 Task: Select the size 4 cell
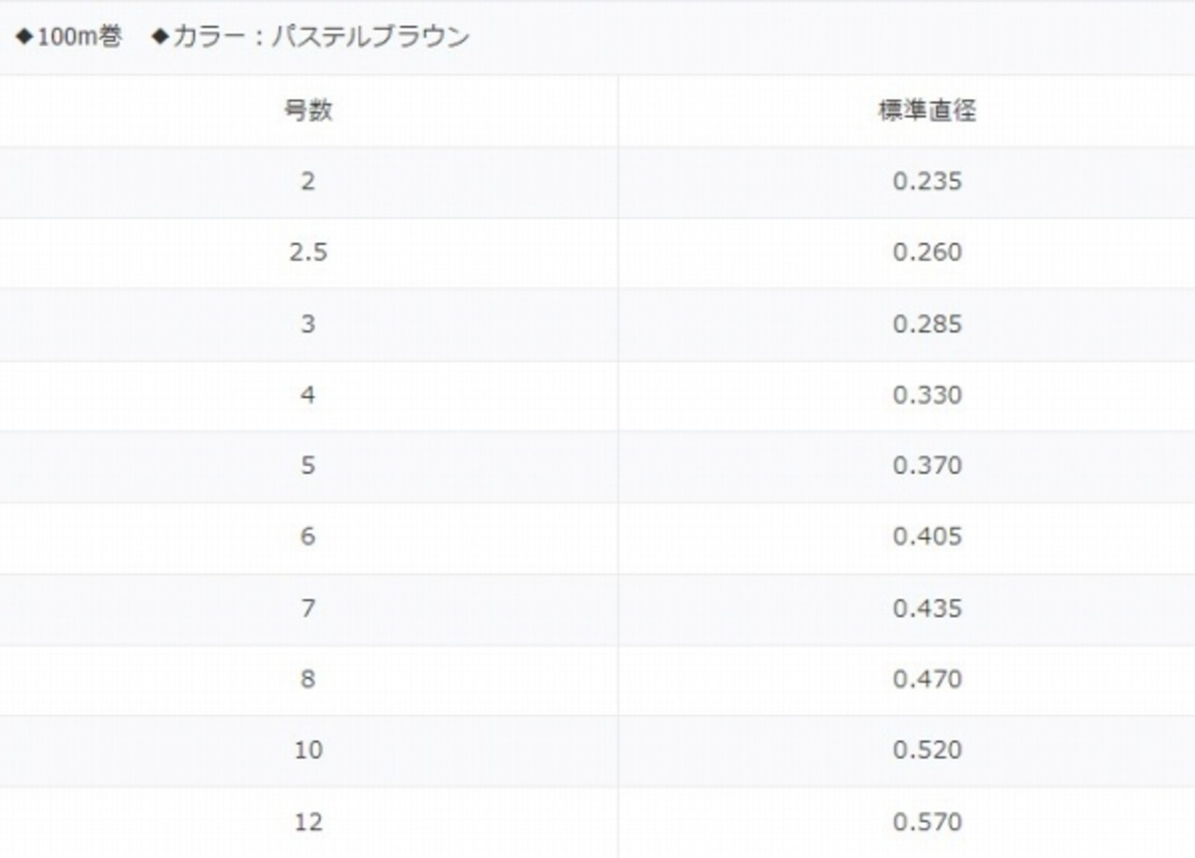(x=308, y=395)
